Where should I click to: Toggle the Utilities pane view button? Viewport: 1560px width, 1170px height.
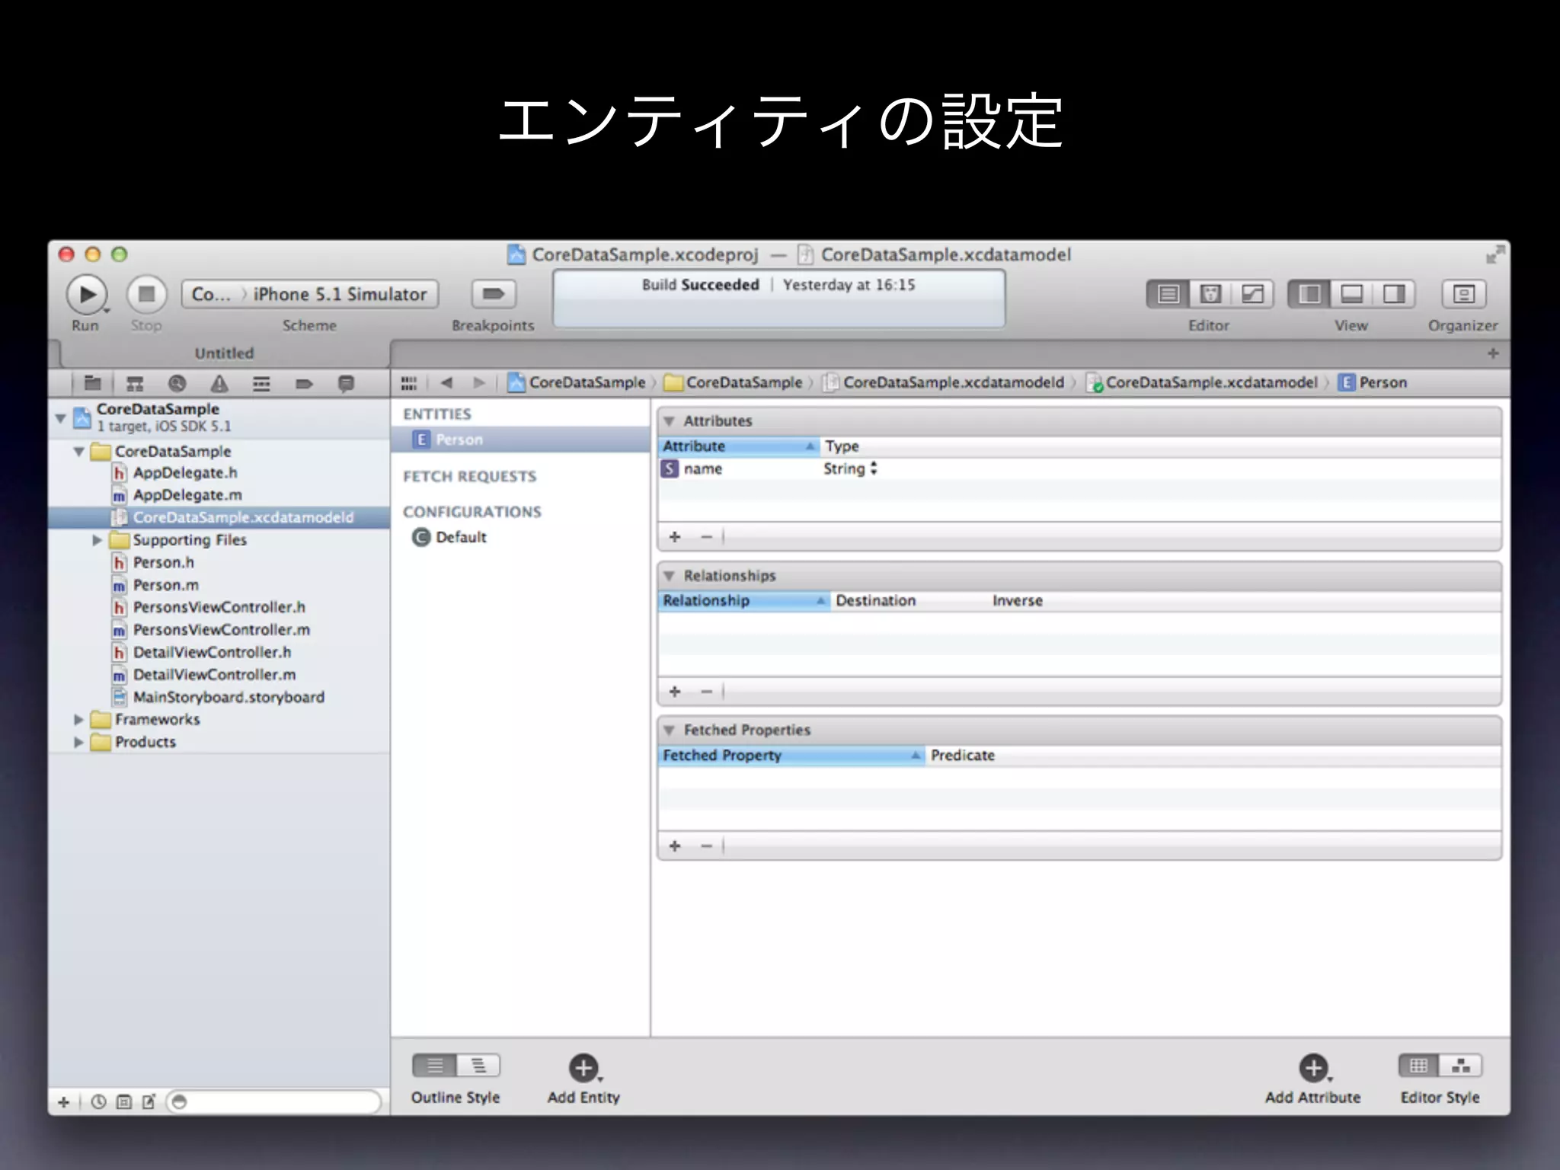coord(1394,294)
